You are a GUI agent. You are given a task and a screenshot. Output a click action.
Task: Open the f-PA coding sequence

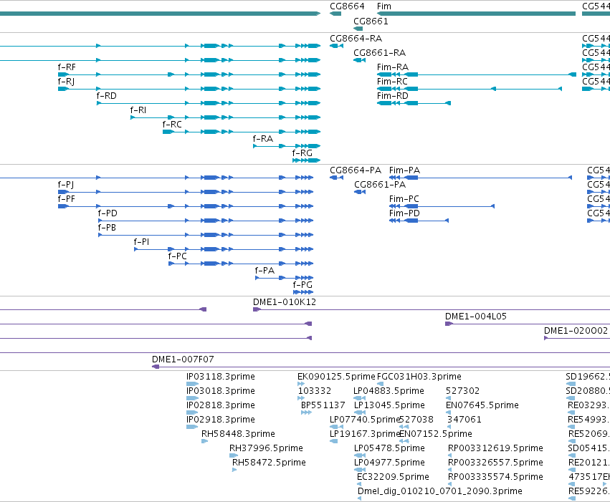[x=284, y=278]
